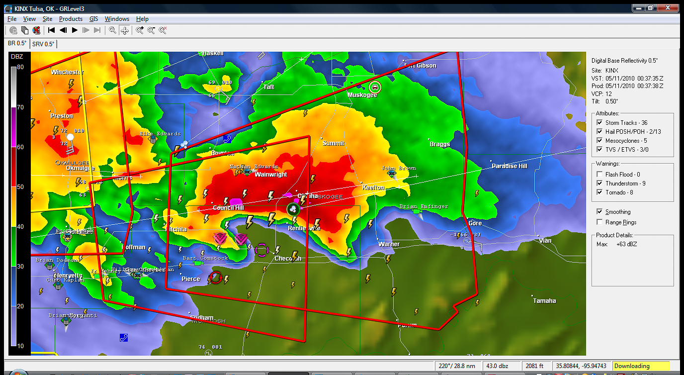Disable the Storm Tracks attribute
This screenshot has width=684, height=375.
click(599, 123)
